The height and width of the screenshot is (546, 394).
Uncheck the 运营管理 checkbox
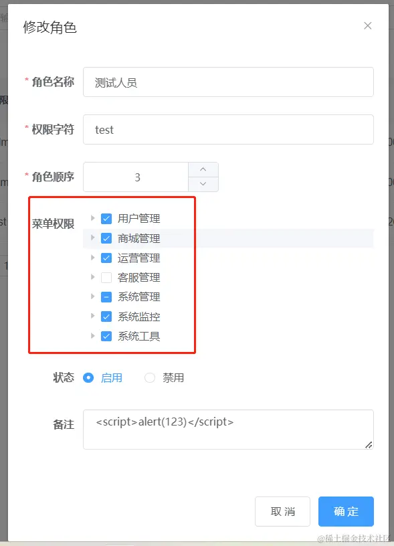pos(106,258)
